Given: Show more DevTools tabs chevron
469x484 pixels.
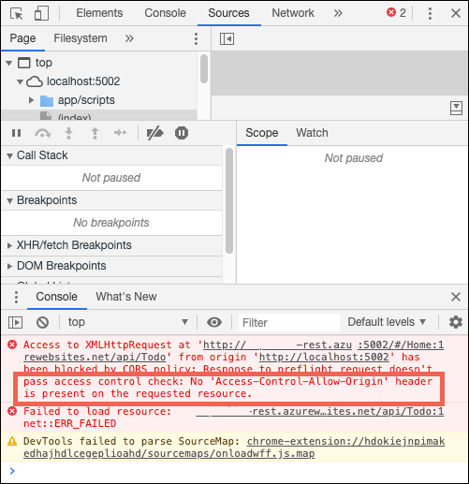Looking at the screenshot, I should point(338,13).
